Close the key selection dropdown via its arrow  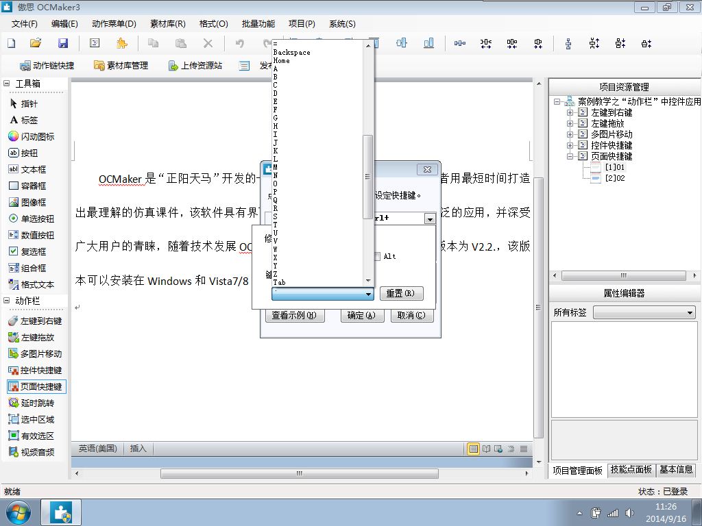tap(368, 294)
